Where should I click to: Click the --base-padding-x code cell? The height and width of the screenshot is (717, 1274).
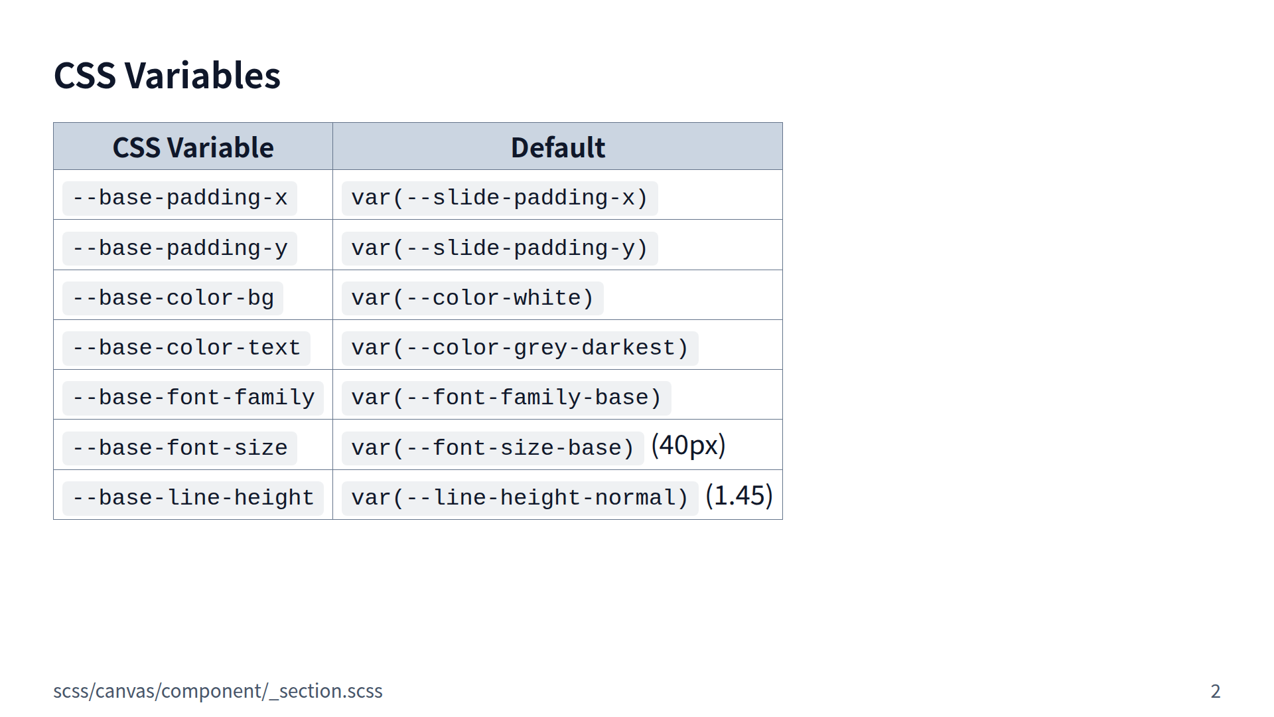(180, 198)
